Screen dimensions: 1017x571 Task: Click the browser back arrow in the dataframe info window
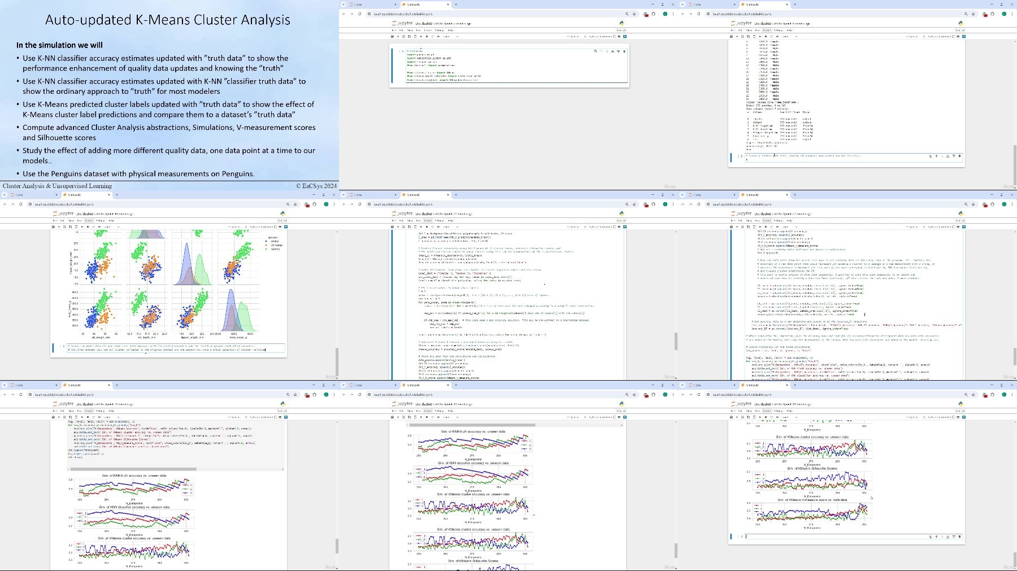tap(683, 14)
